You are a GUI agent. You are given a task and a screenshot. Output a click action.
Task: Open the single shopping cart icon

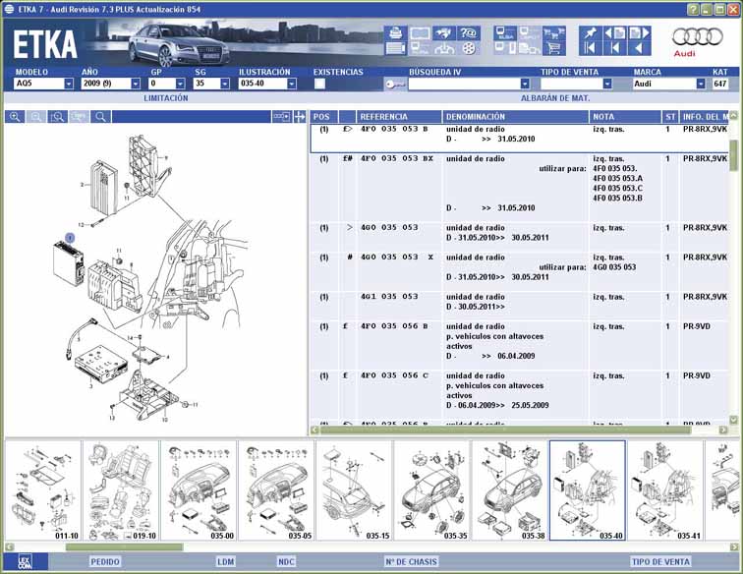pos(553,48)
